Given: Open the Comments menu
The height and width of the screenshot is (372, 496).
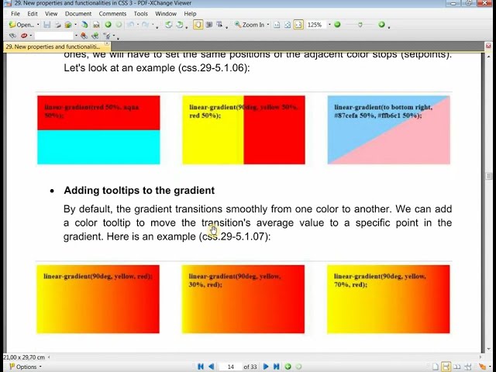Looking at the screenshot, I should (x=112, y=14).
